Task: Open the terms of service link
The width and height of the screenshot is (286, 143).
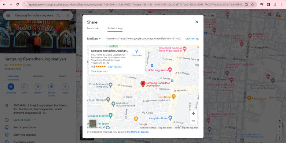Action: click(x=140, y=132)
